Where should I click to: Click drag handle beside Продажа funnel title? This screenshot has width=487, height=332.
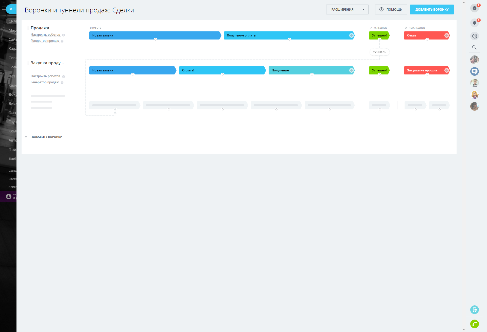point(28,28)
